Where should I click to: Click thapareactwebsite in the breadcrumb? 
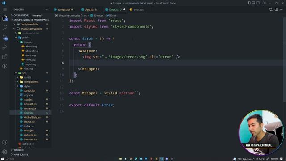pos(70,16)
